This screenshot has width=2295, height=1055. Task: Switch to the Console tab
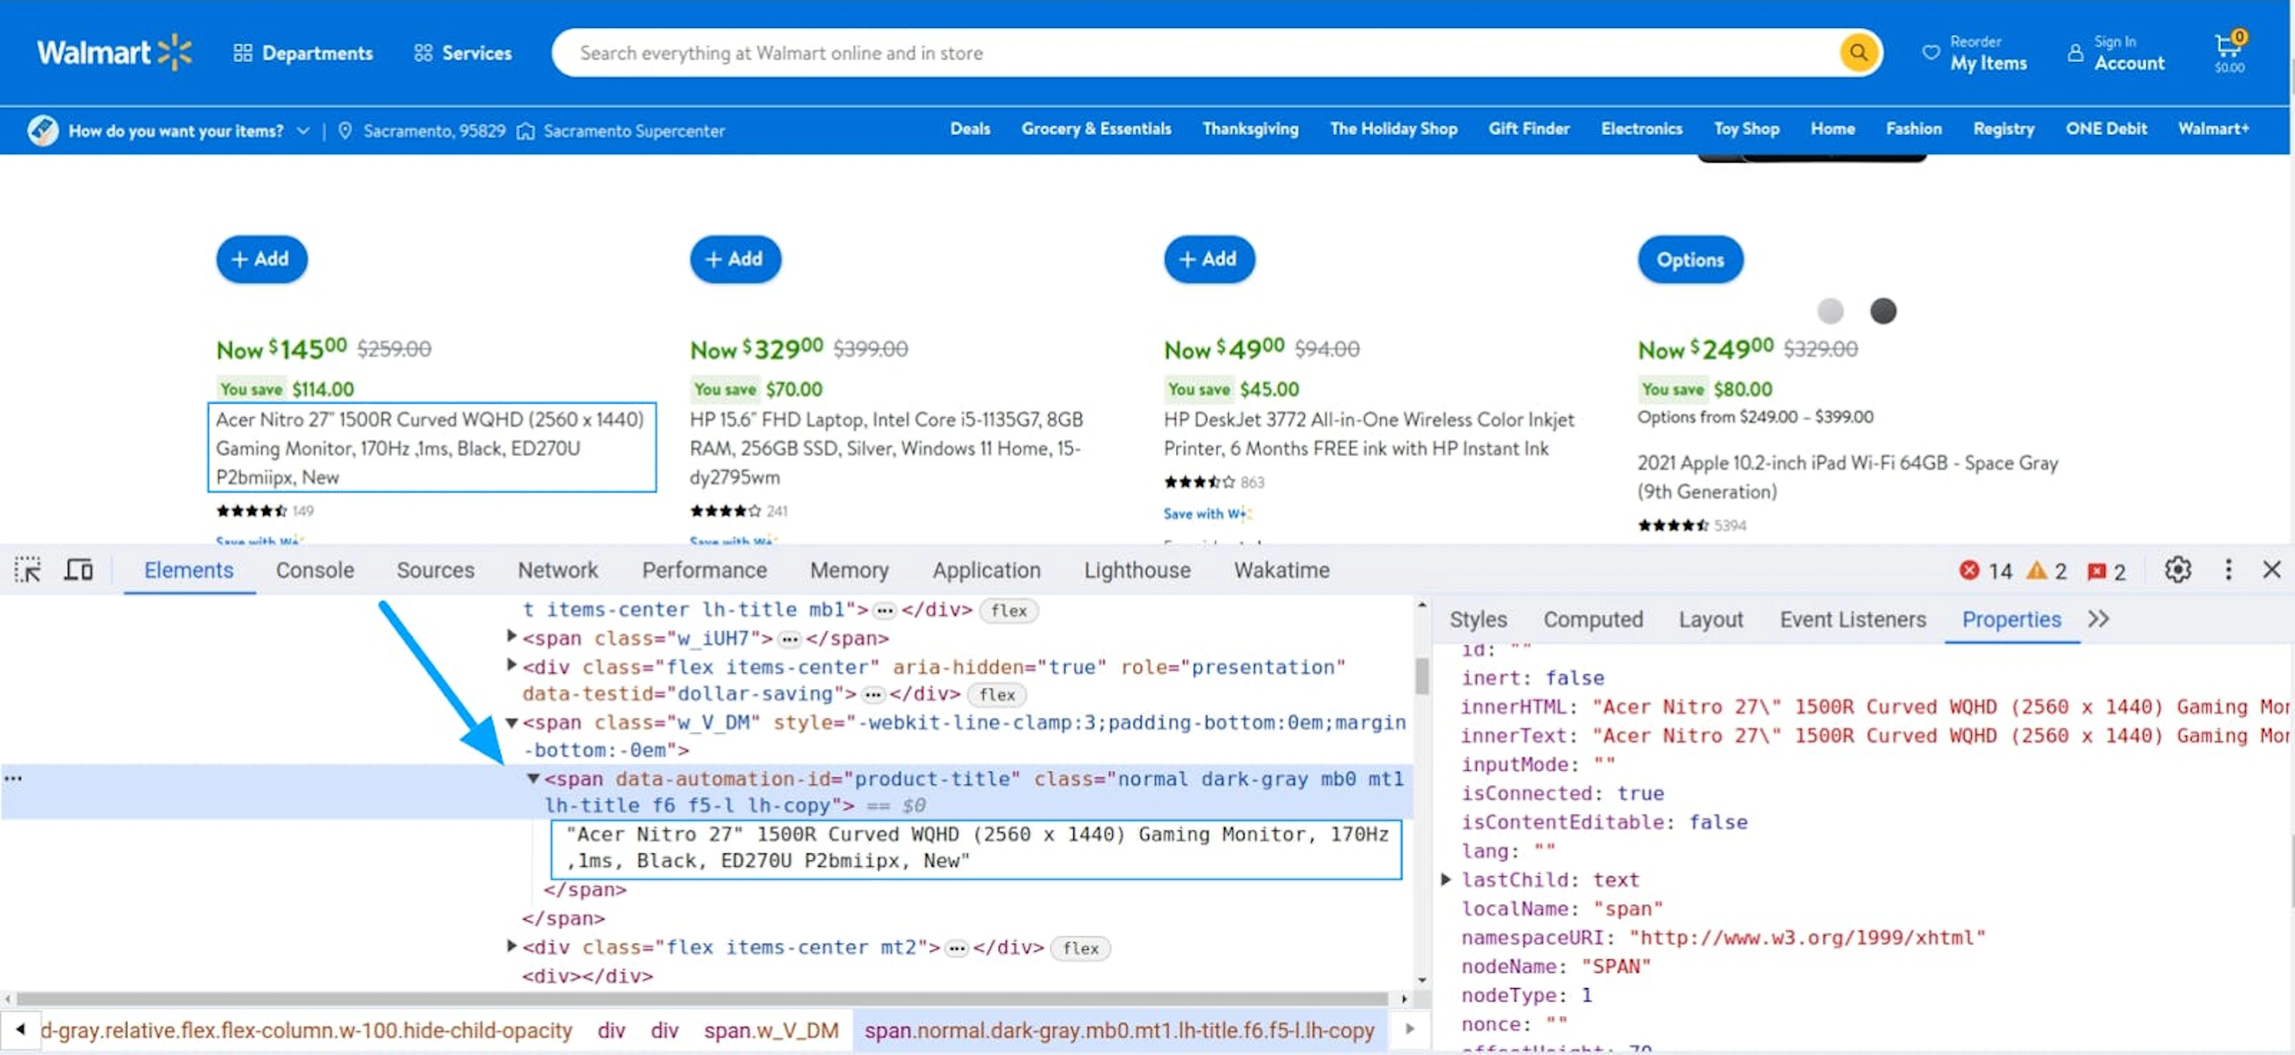click(x=314, y=570)
